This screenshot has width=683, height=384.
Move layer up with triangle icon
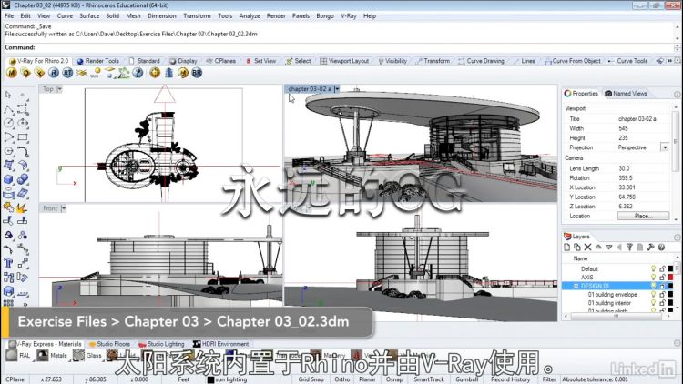[x=598, y=248]
